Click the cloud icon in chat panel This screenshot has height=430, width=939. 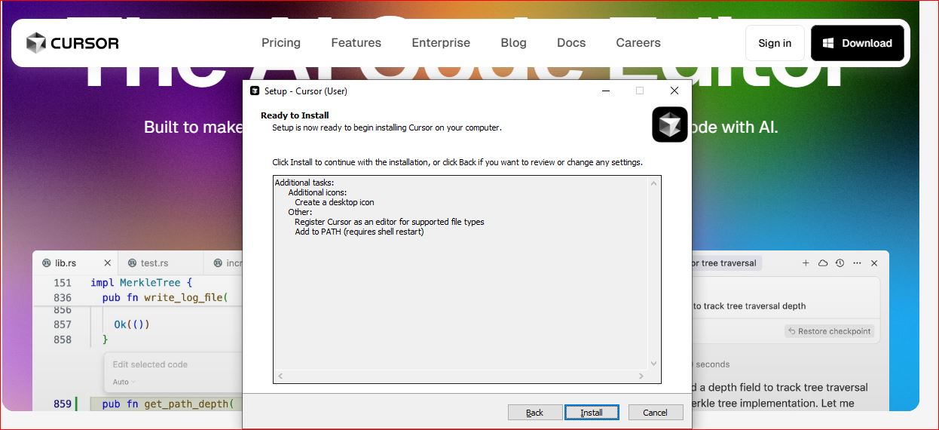click(x=823, y=263)
